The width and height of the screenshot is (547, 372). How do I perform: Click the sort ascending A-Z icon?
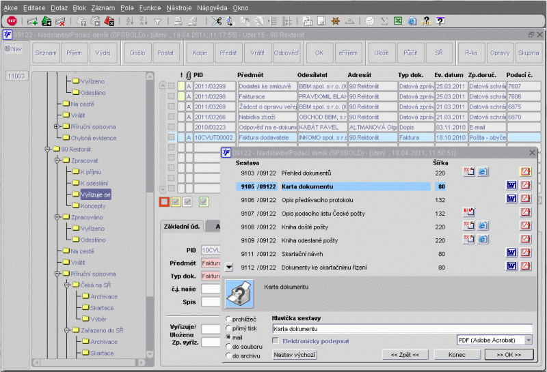point(130,21)
